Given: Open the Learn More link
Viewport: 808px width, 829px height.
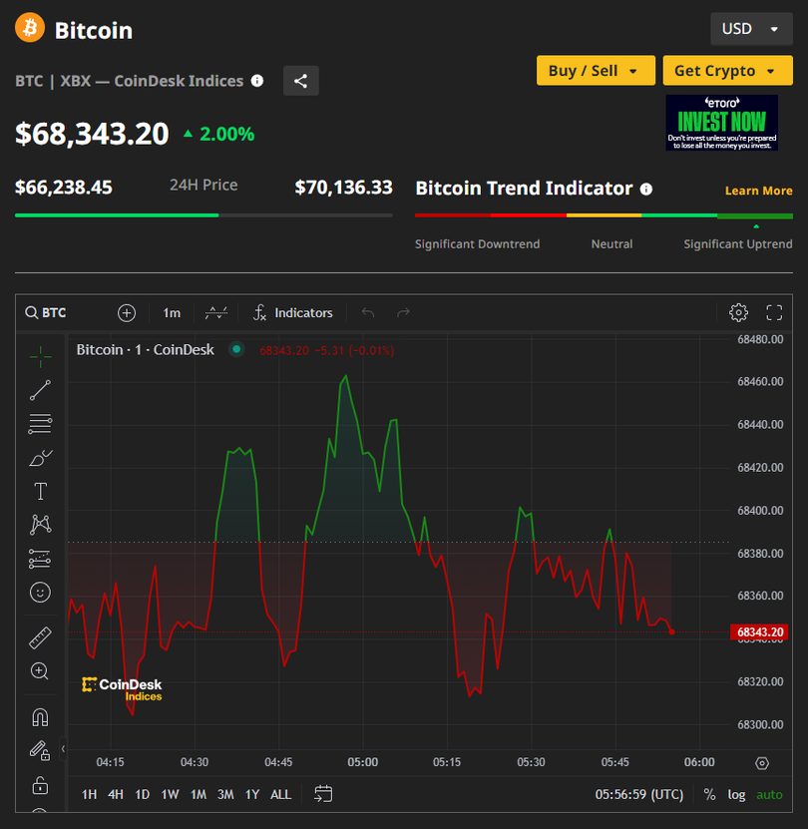Looking at the screenshot, I should click(758, 191).
